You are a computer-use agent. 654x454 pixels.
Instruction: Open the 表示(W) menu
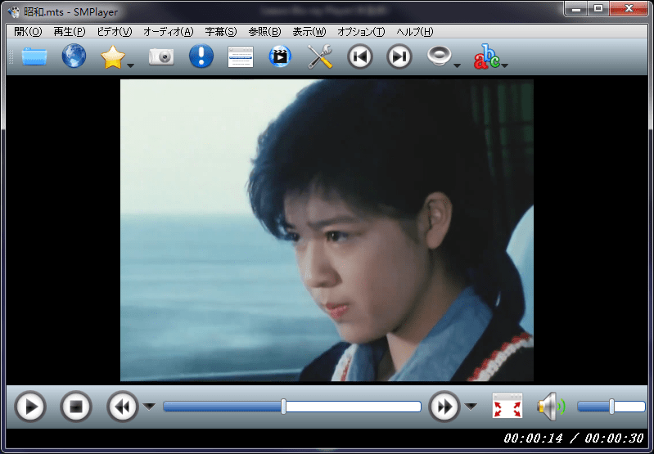pos(309,32)
